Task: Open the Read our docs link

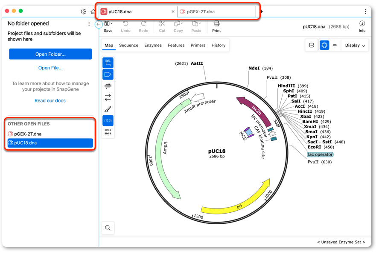Action: 50,100
